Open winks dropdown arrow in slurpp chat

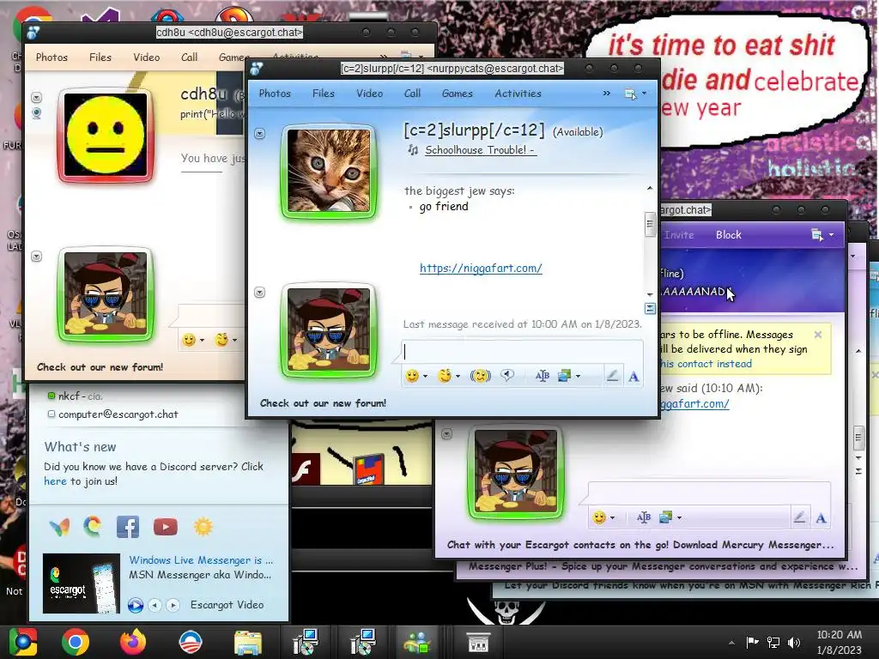(458, 376)
